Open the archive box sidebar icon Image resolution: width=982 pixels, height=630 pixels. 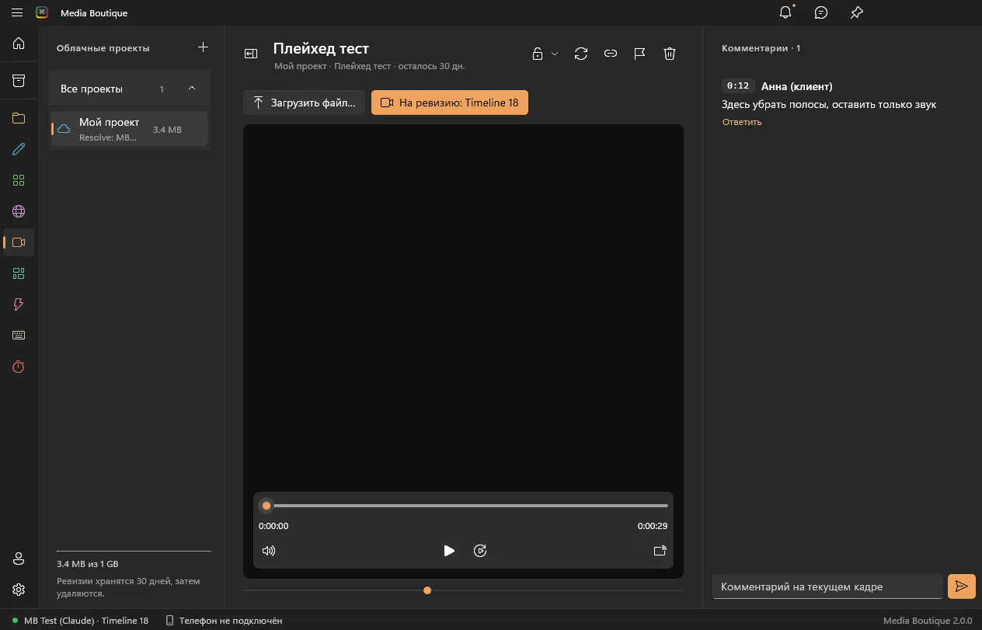click(x=19, y=81)
